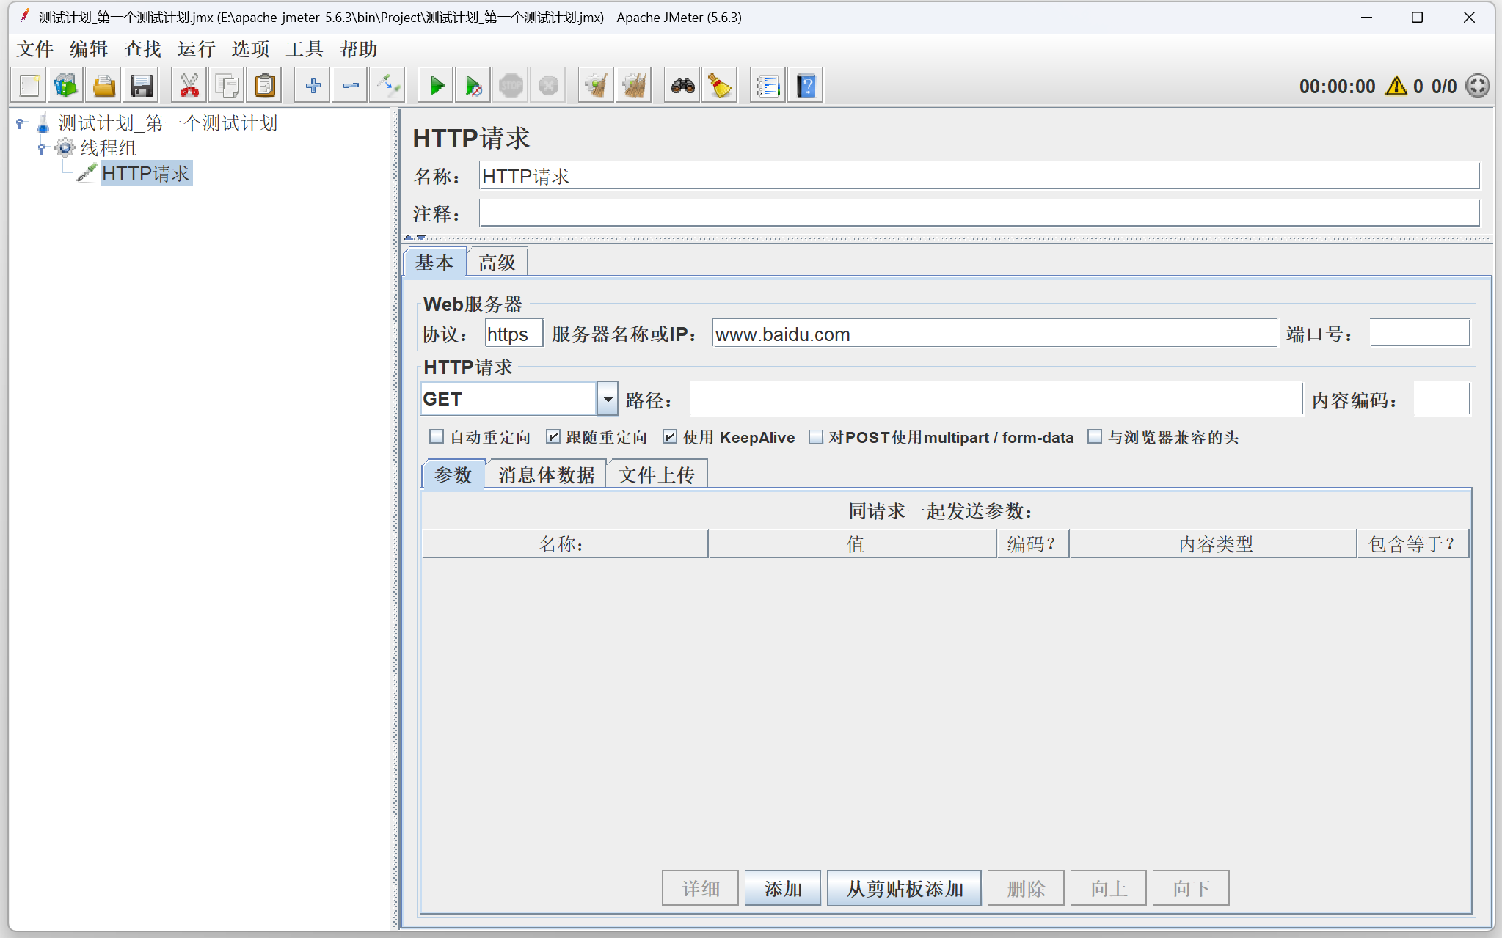Click the 名称 input field
This screenshot has width=1502, height=938.
coord(980,176)
